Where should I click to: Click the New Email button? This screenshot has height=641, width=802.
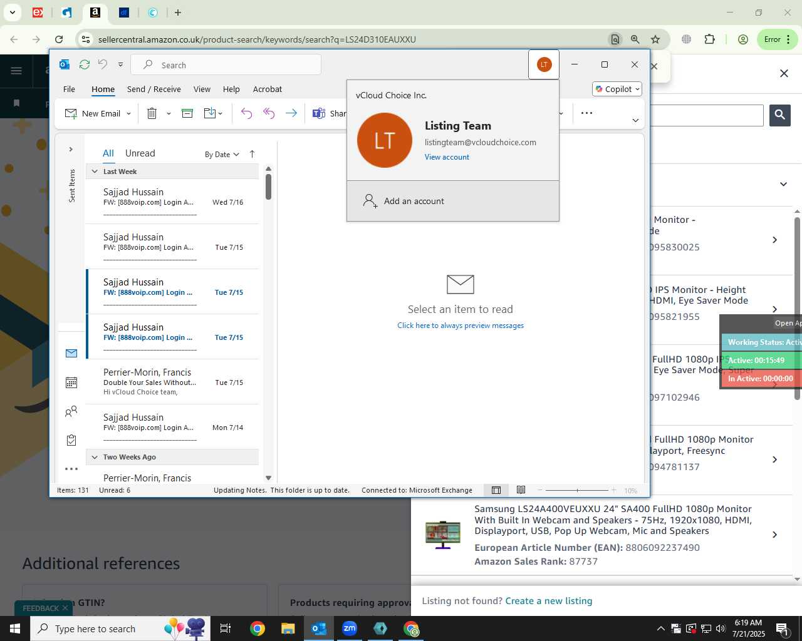(93, 113)
